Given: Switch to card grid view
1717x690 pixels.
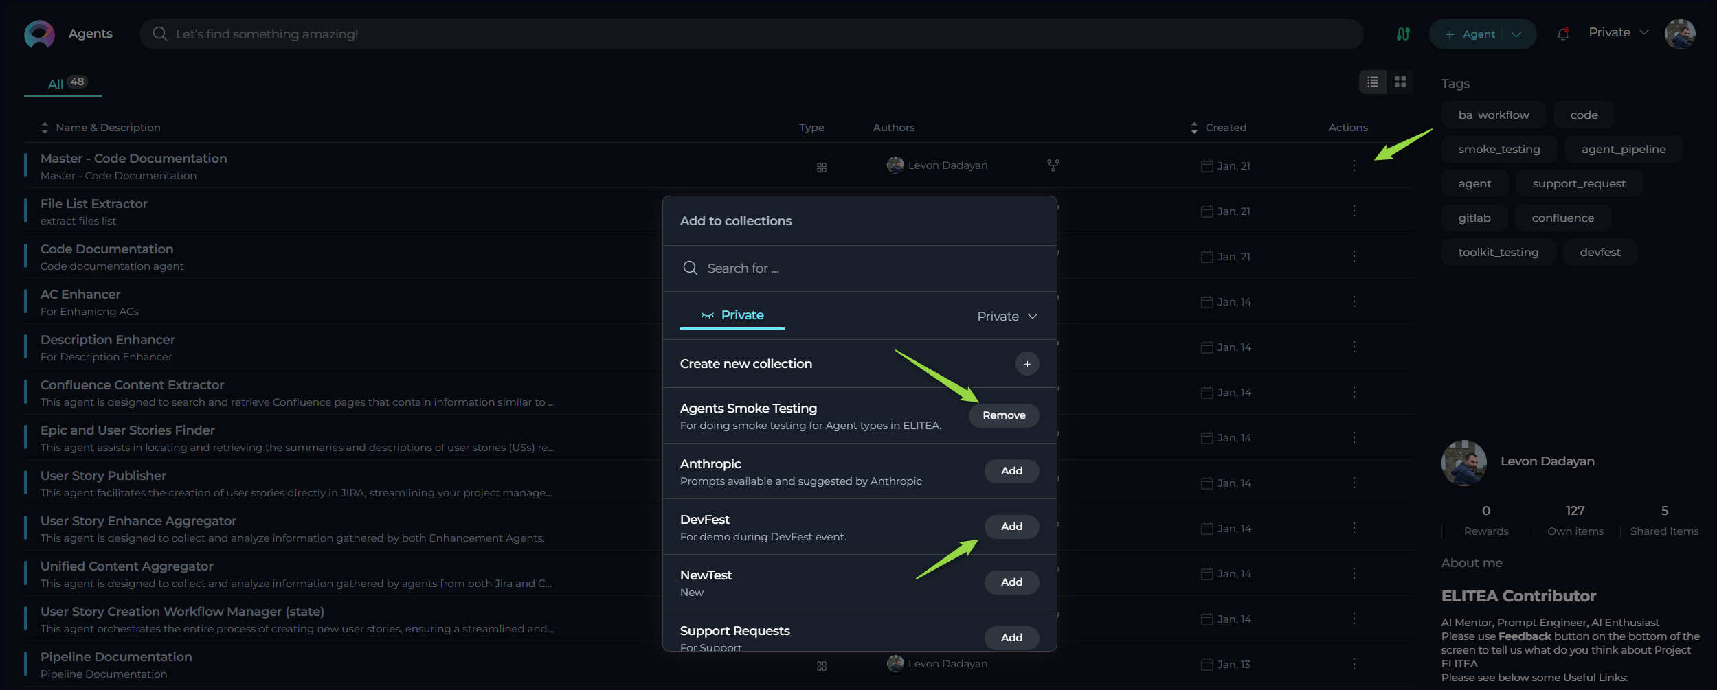Looking at the screenshot, I should 1400,82.
